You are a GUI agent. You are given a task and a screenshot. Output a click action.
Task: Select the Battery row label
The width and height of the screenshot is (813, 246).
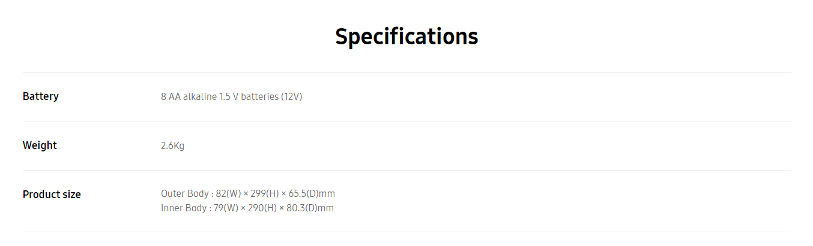point(41,96)
